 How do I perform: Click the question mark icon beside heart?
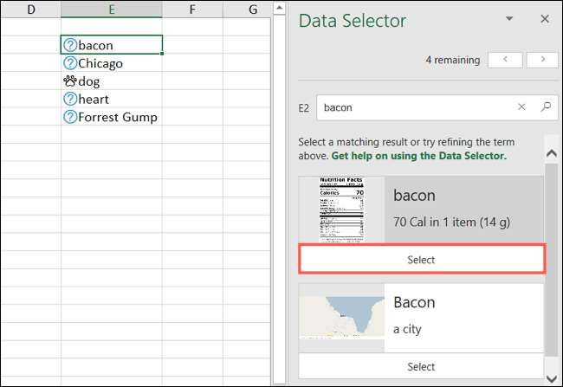click(x=70, y=99)
